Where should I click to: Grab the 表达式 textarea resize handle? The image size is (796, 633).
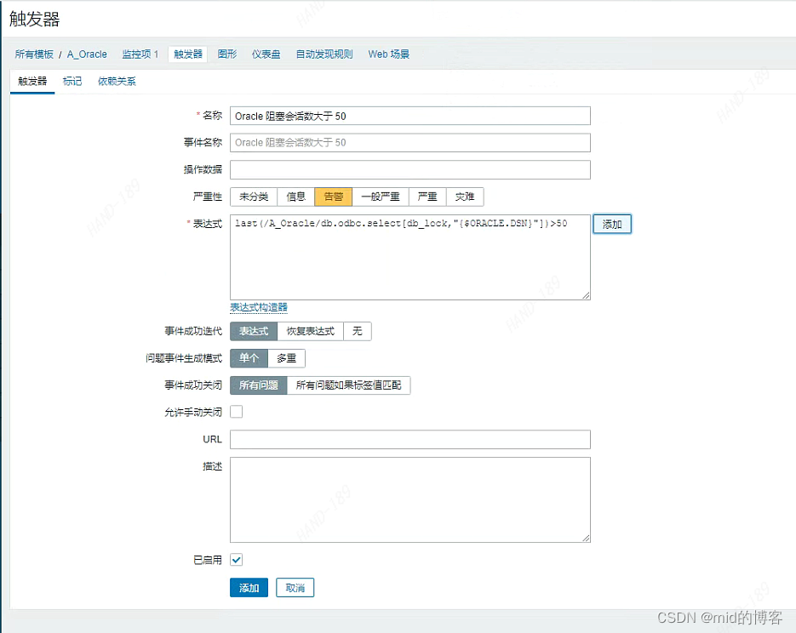(x=587, y=296)
